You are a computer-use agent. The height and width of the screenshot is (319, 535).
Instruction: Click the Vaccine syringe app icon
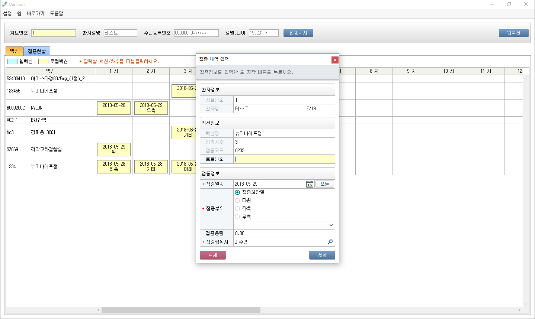(x=4, y=4)
